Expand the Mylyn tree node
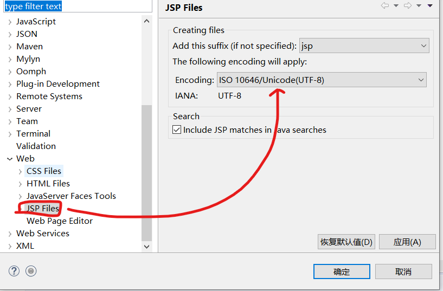Viewport: 443px width, 291px height. tap(10, 59)
